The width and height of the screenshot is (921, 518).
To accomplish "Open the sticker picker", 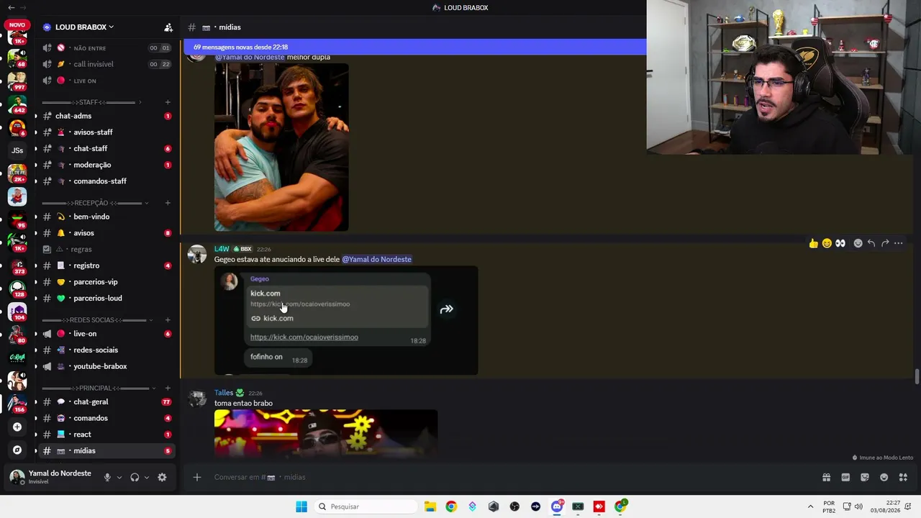I will click(x=865, y=477).
